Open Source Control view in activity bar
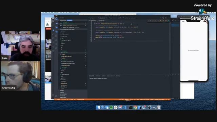 [x=57, y=27]
